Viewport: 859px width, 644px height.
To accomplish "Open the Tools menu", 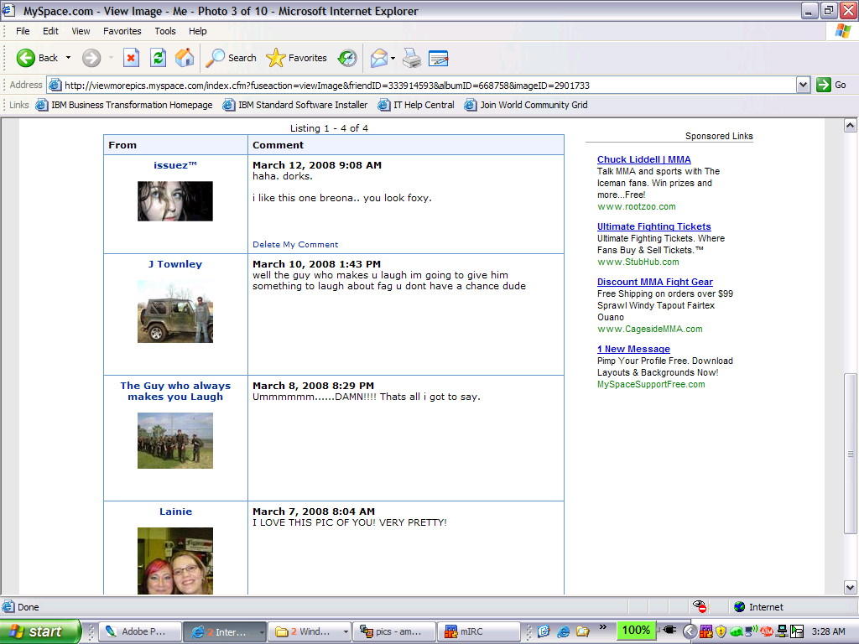I will [165, 31].
